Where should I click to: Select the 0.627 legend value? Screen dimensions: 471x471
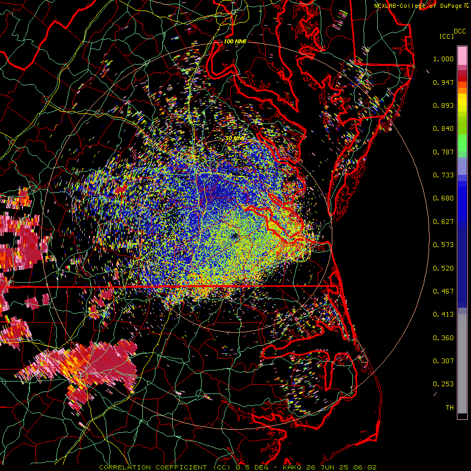coord(443,222)
